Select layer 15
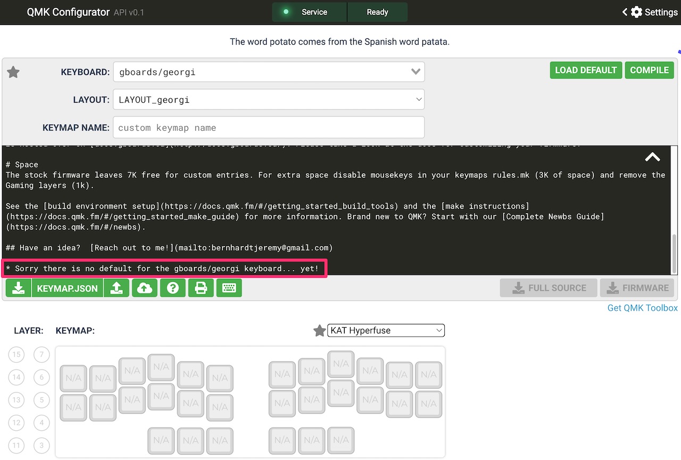 tap(16, 355)
